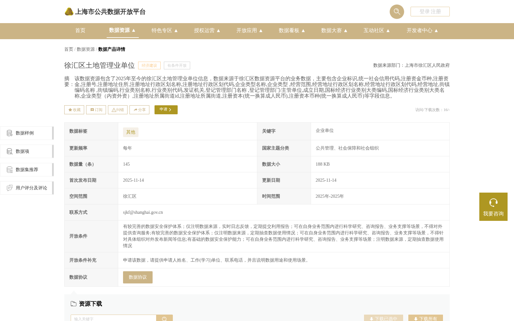Select 授权运营 navigation menu item

(x=204, y=30)
